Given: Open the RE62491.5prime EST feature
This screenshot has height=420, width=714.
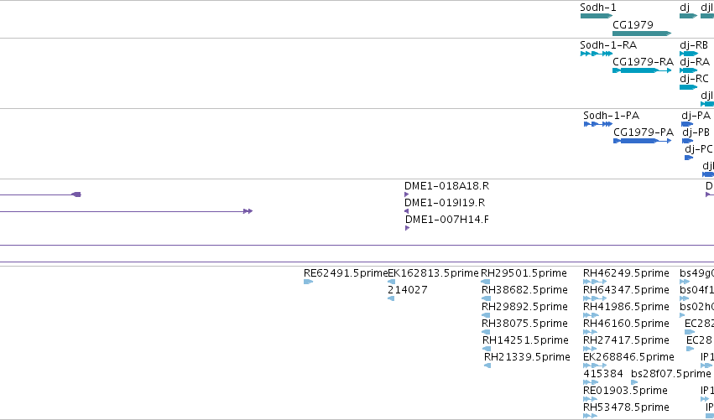Looking at the screenshot, I should [308, 282].
